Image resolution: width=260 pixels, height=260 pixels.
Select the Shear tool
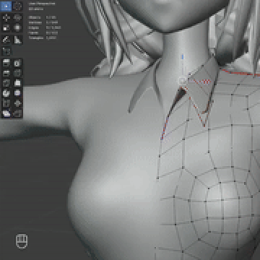point(6,113)
